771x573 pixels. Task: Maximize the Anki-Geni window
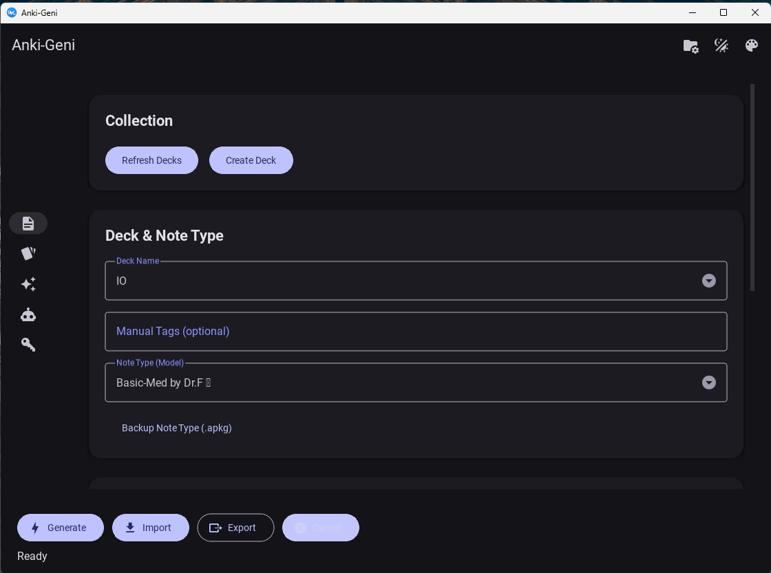coord(724,12)
